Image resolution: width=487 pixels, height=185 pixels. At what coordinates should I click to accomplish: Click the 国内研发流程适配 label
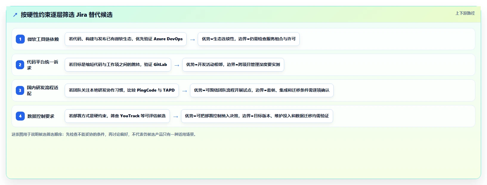(x=43, y=90)
